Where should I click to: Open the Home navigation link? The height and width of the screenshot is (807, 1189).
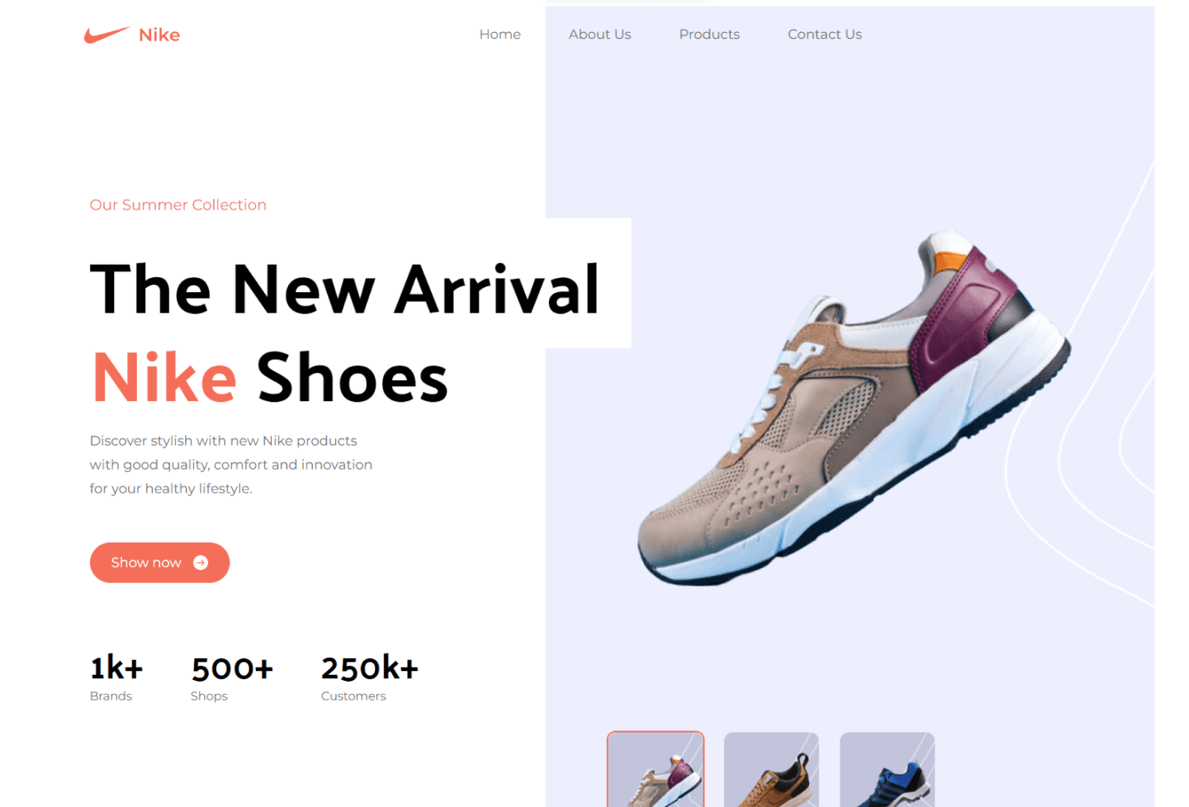click(x=500, y=34)
